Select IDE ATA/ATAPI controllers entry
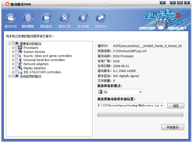 coord(42,72)
